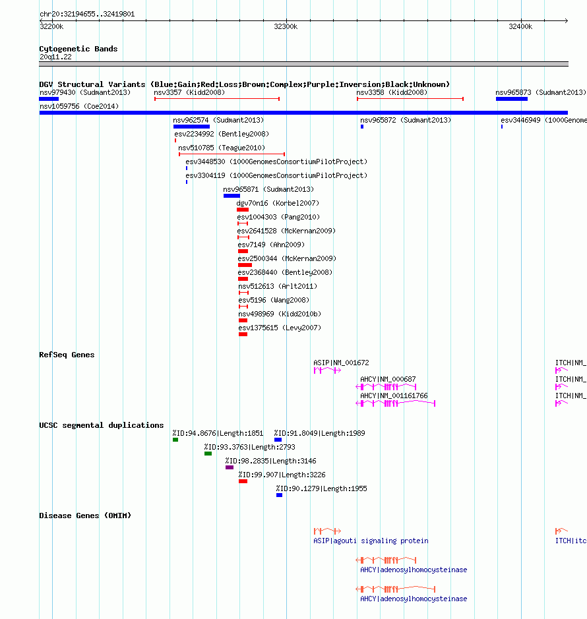This screenshot has height=619, width=587.
Task: Select the blue bar under nsv965871
Action: point(232,196)
